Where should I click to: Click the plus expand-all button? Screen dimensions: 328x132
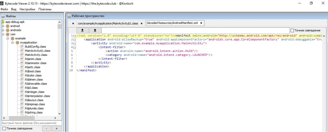coord(57,128)
